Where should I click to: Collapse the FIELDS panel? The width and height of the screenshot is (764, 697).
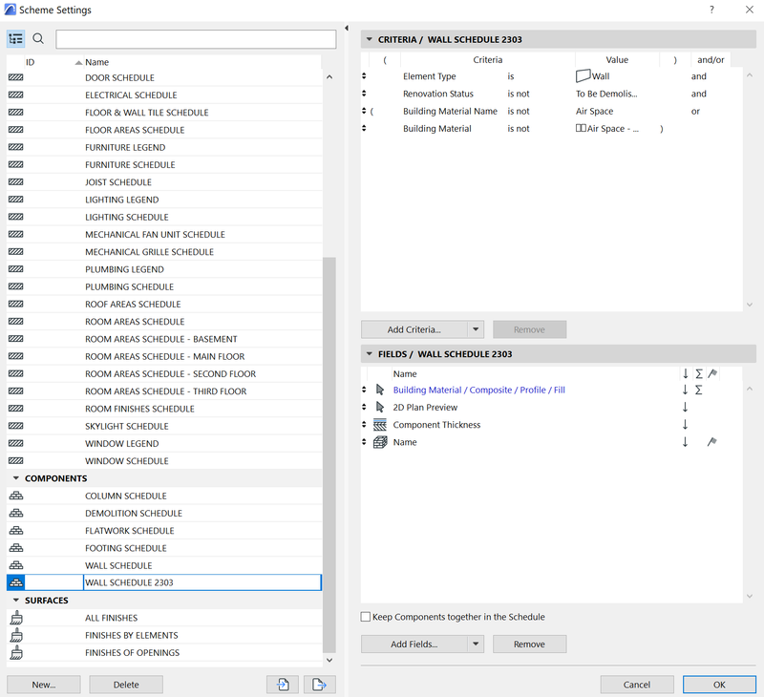point(370,354)
